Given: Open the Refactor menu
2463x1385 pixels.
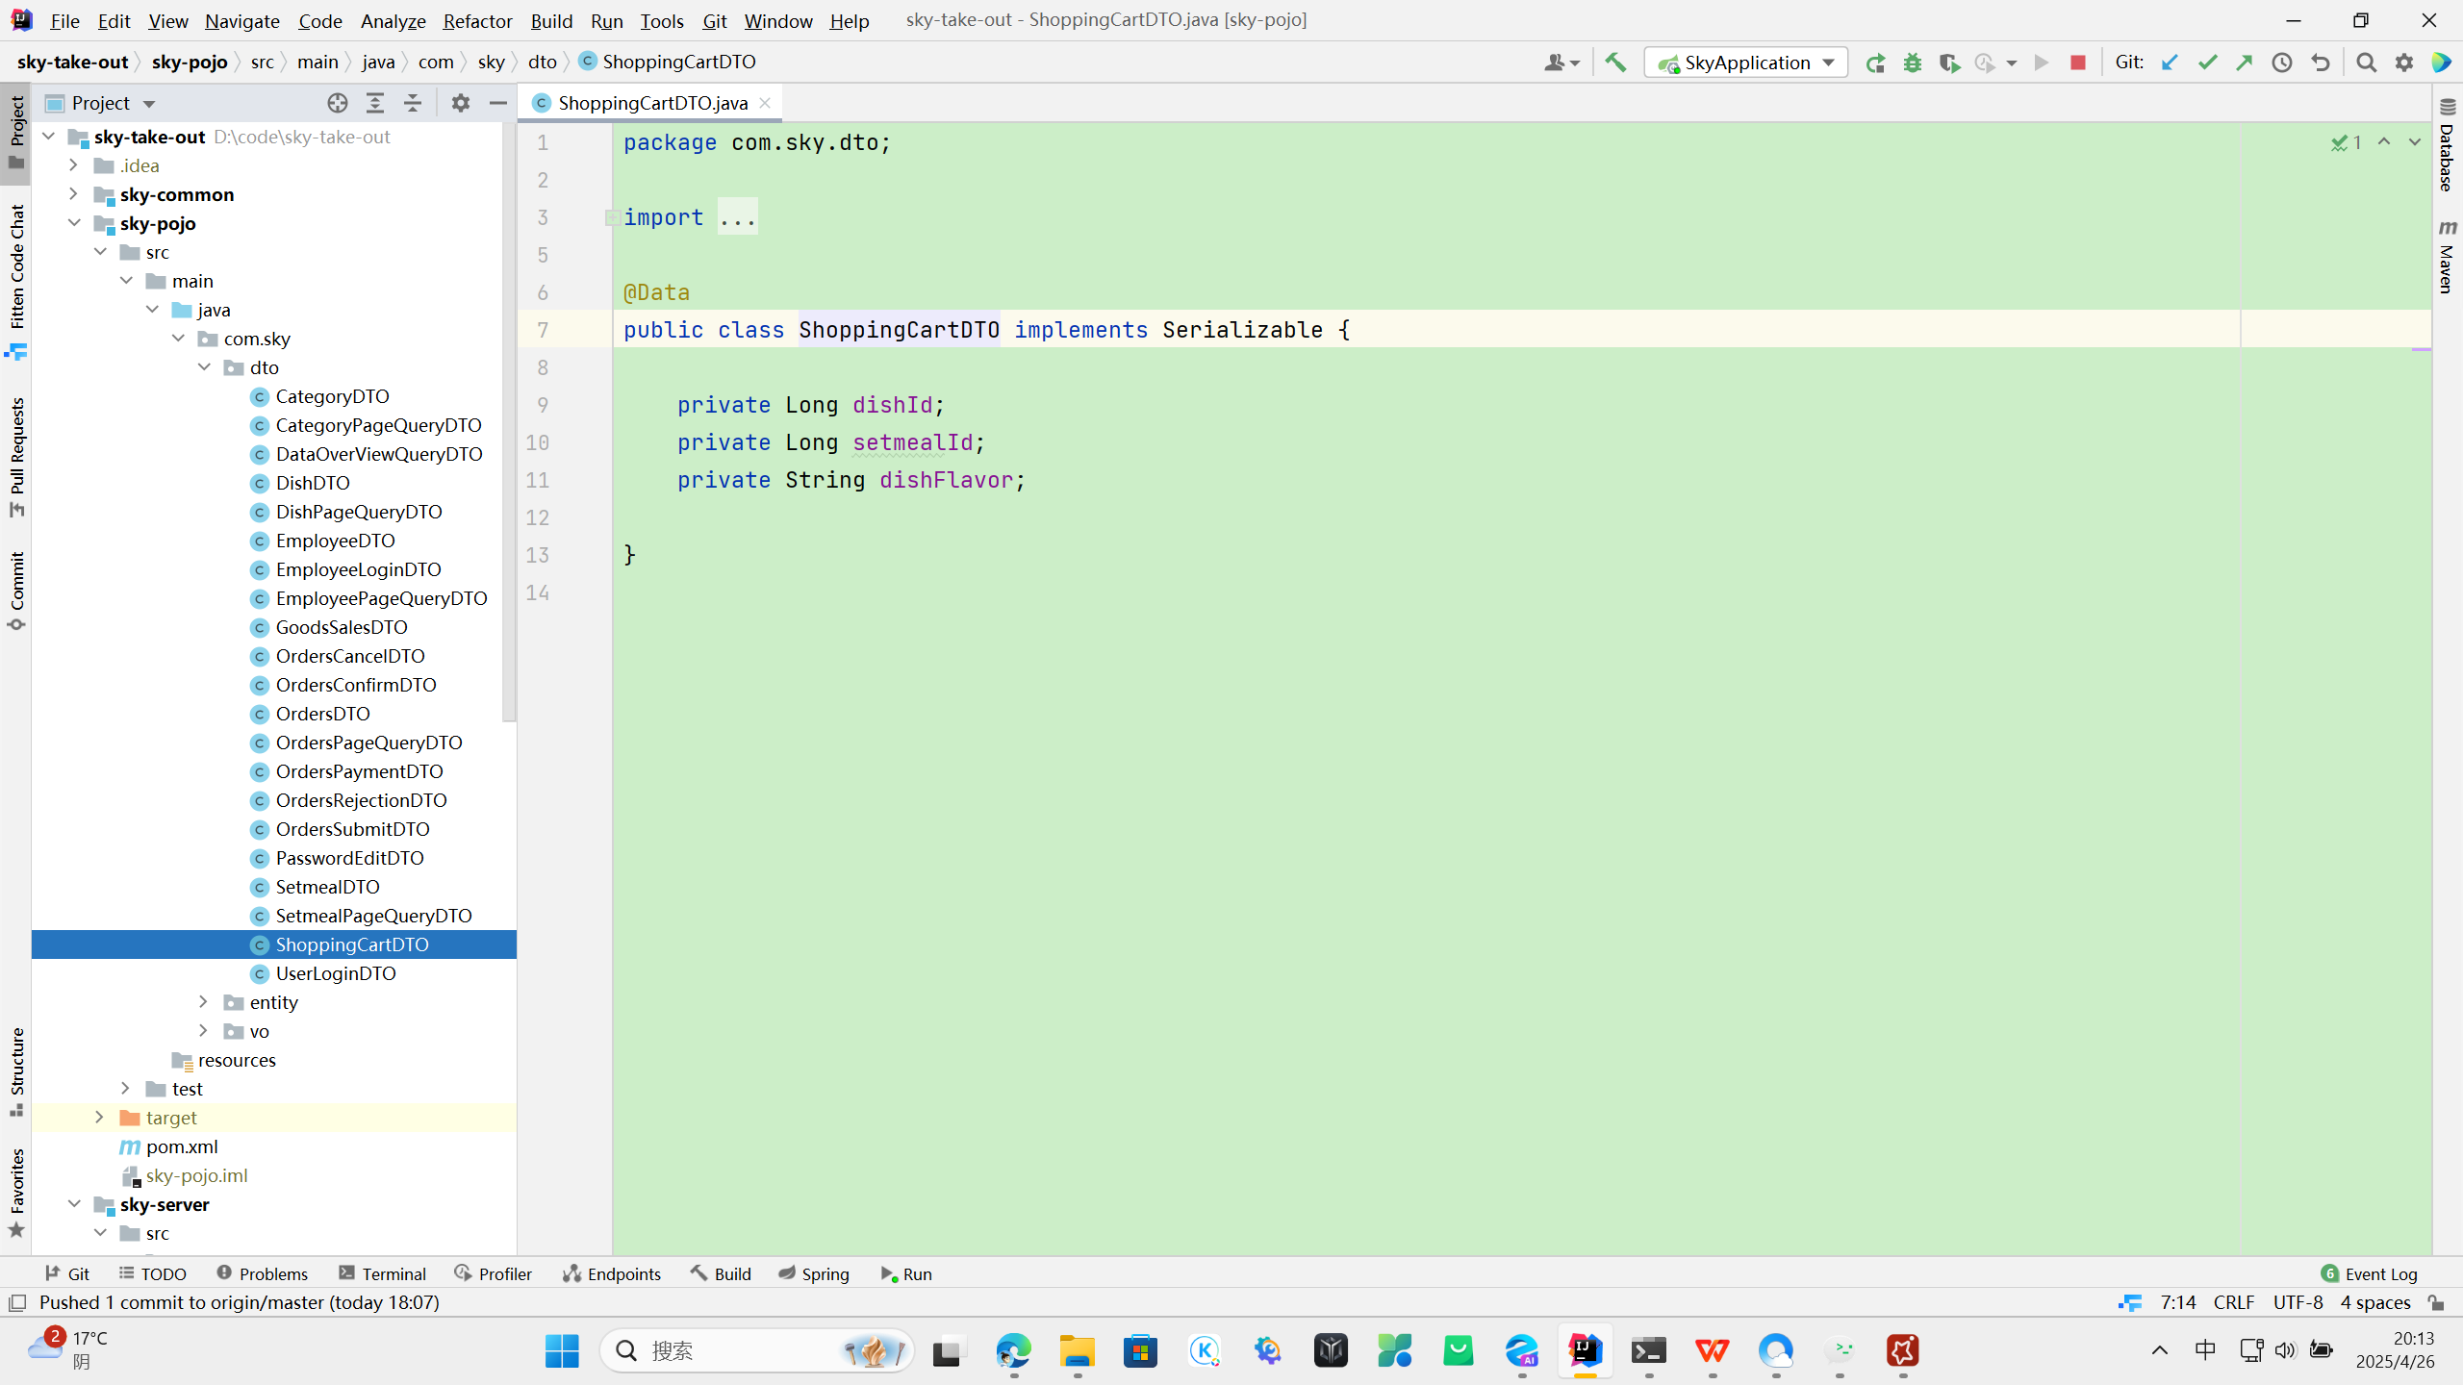Looking at the screenshot, I should click(x=477, y=20).
